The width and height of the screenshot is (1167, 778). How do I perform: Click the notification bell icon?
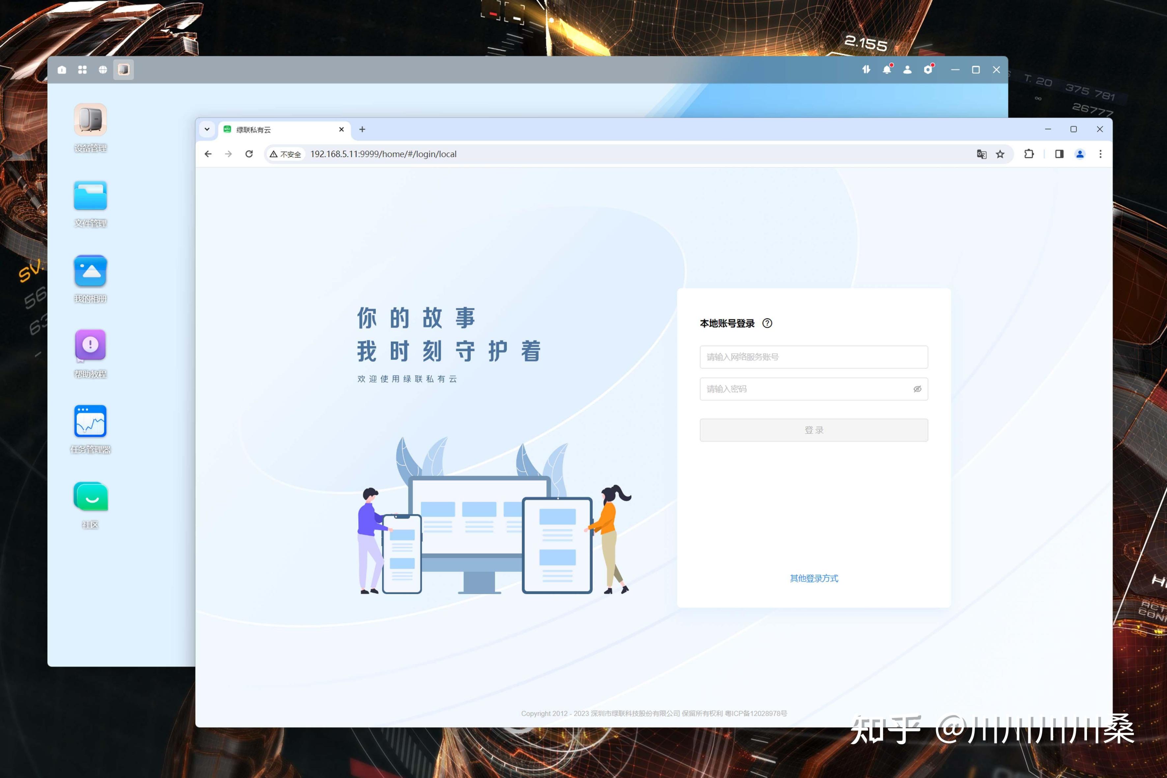887,70
